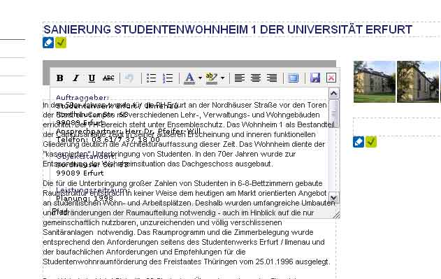Click the green checkmark below the title

coord(61,43)
